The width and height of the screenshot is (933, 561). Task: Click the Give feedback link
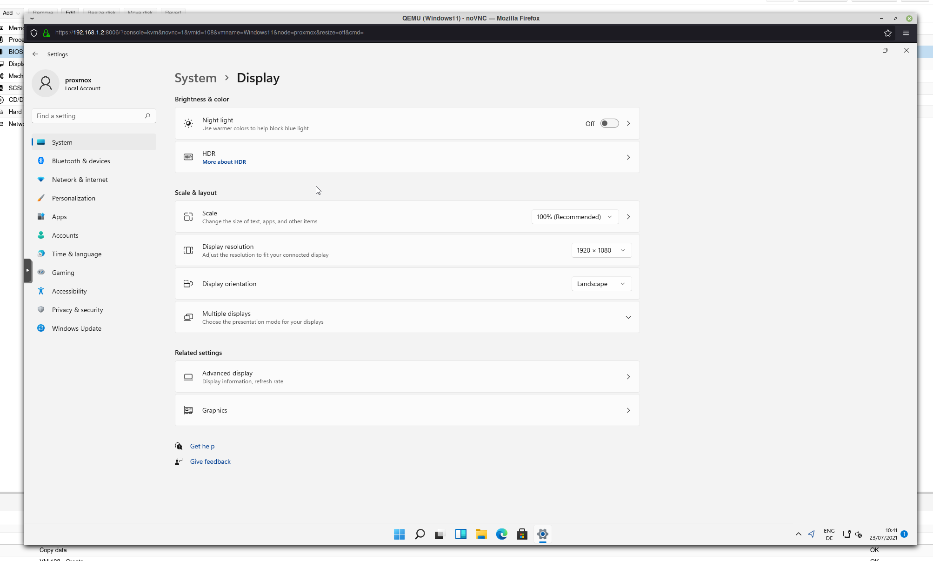210,461
